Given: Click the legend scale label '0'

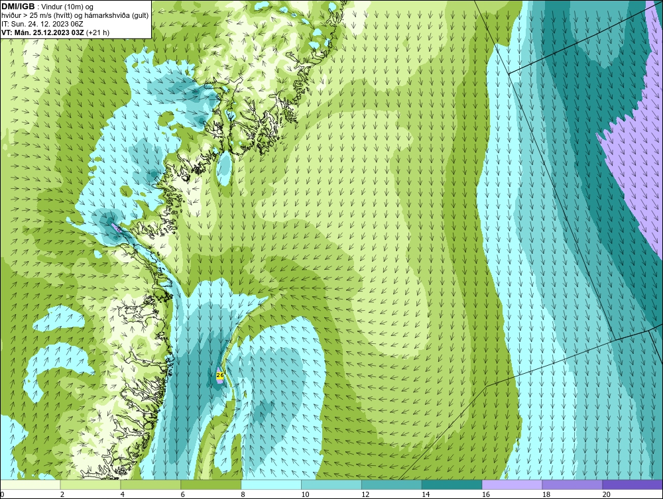Looking at the screenshot, I should coord(2,494).
